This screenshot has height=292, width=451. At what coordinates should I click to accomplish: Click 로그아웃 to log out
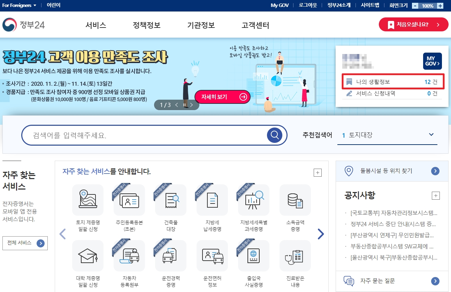[308, 6]
